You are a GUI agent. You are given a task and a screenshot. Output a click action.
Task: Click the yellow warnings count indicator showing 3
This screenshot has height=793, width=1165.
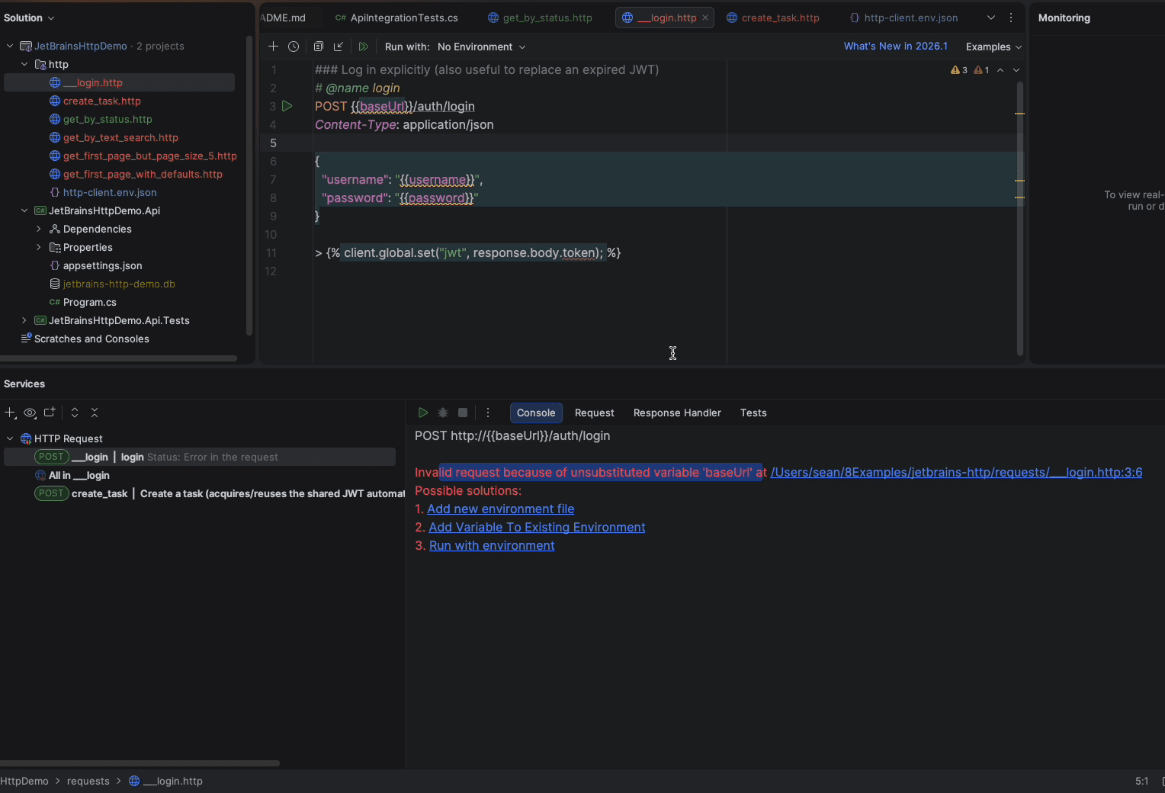tap(959, 70)
